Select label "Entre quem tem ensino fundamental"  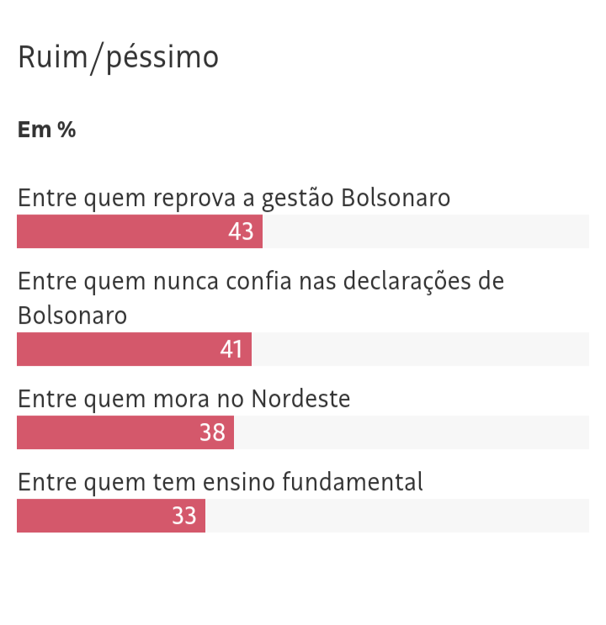click(220, 482)
